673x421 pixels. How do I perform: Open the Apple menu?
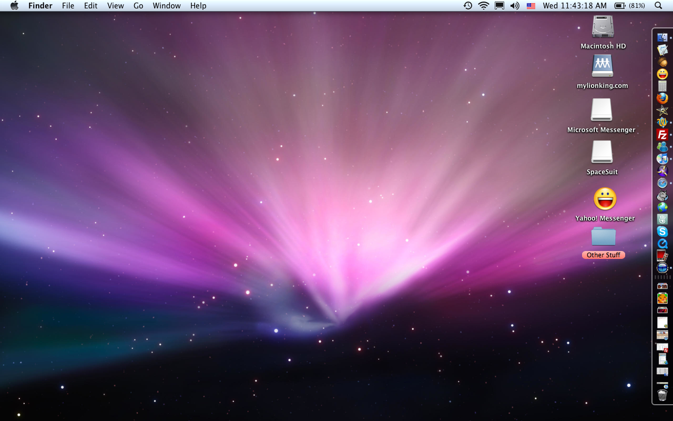pos(14,6)
